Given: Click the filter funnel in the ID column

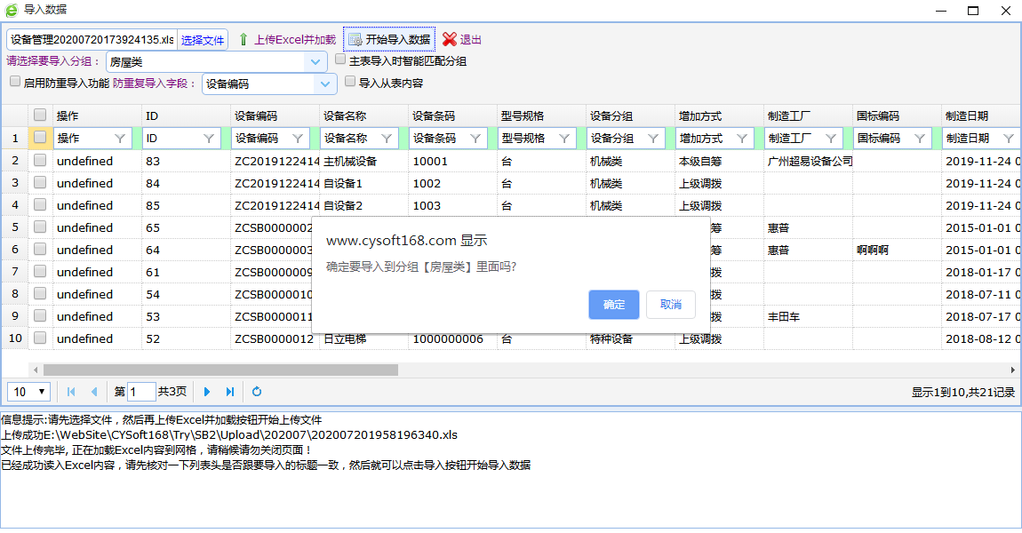Looking at the screenshot, I should (209, 139).
